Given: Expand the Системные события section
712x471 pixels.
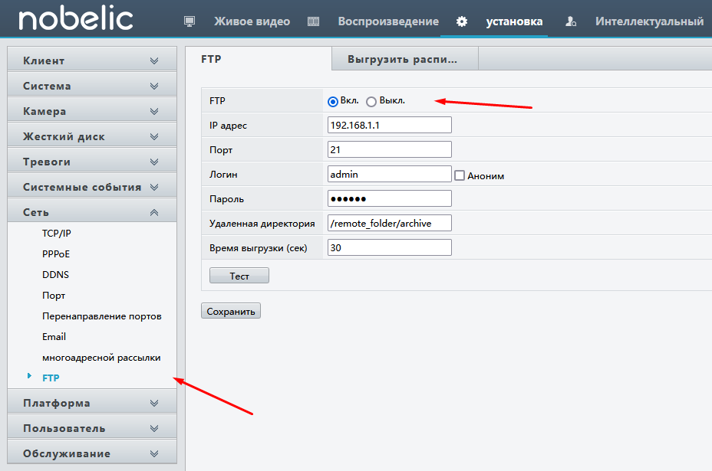Looking at the screenshot, I should point(92,187).
